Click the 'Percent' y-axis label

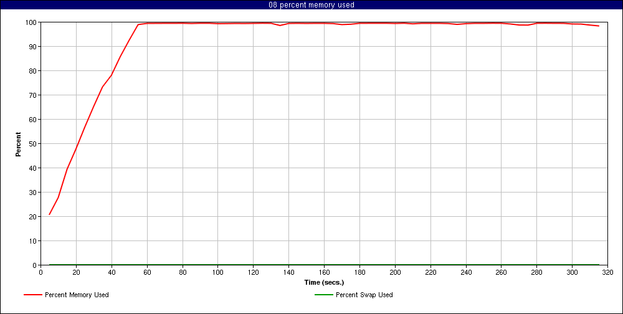(18, 144)
